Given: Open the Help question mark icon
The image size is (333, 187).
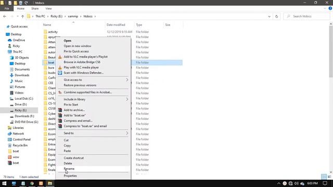Looking at the screenshot, I should (x=330, y=8).
